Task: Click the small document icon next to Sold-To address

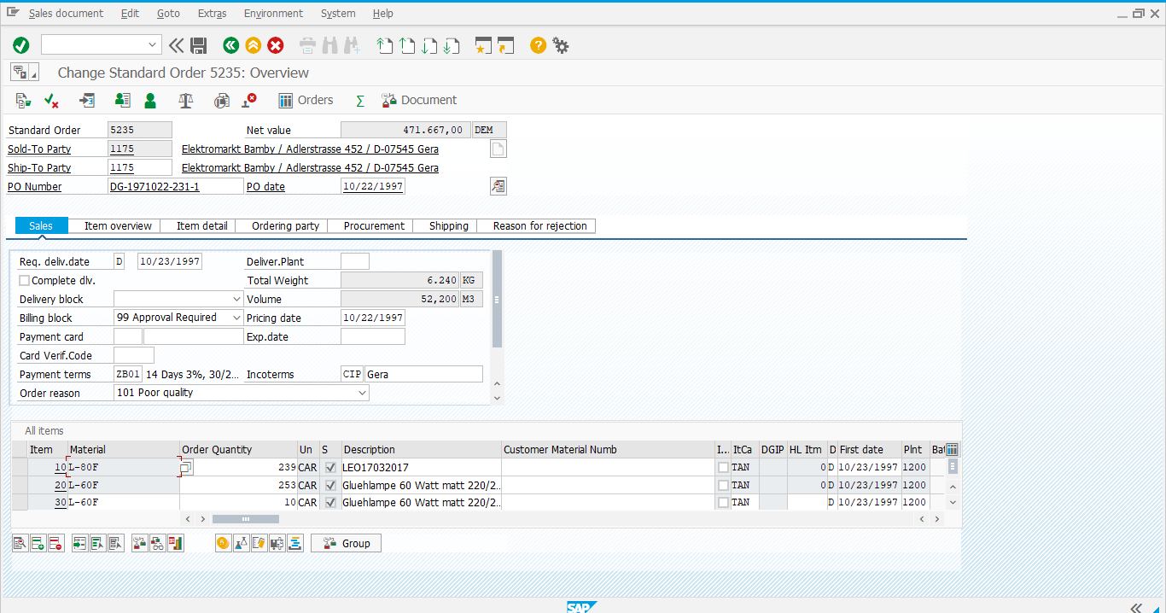Action: coord(498,149)
